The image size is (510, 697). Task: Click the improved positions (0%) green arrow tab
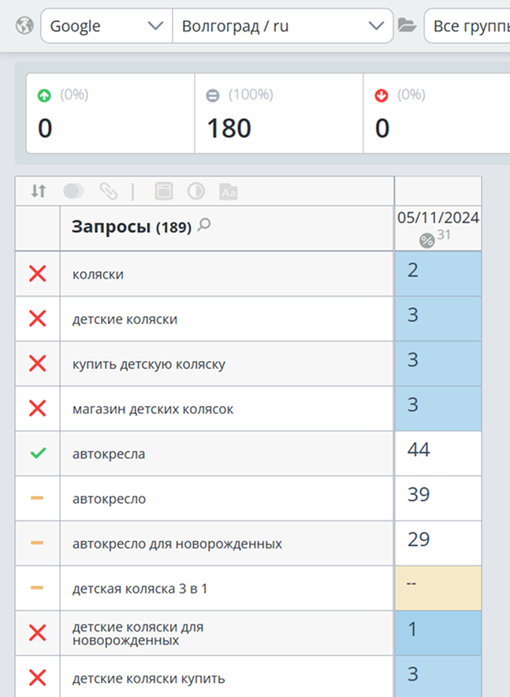click(110, 114)
